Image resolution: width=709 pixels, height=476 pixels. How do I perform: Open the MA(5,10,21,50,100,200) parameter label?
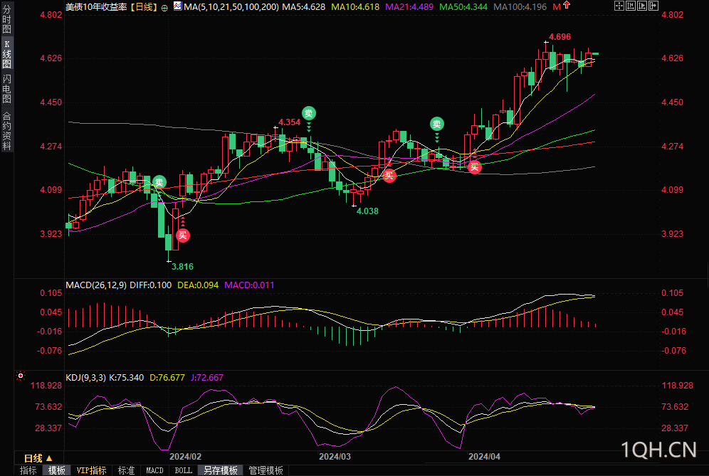point(231,7)
